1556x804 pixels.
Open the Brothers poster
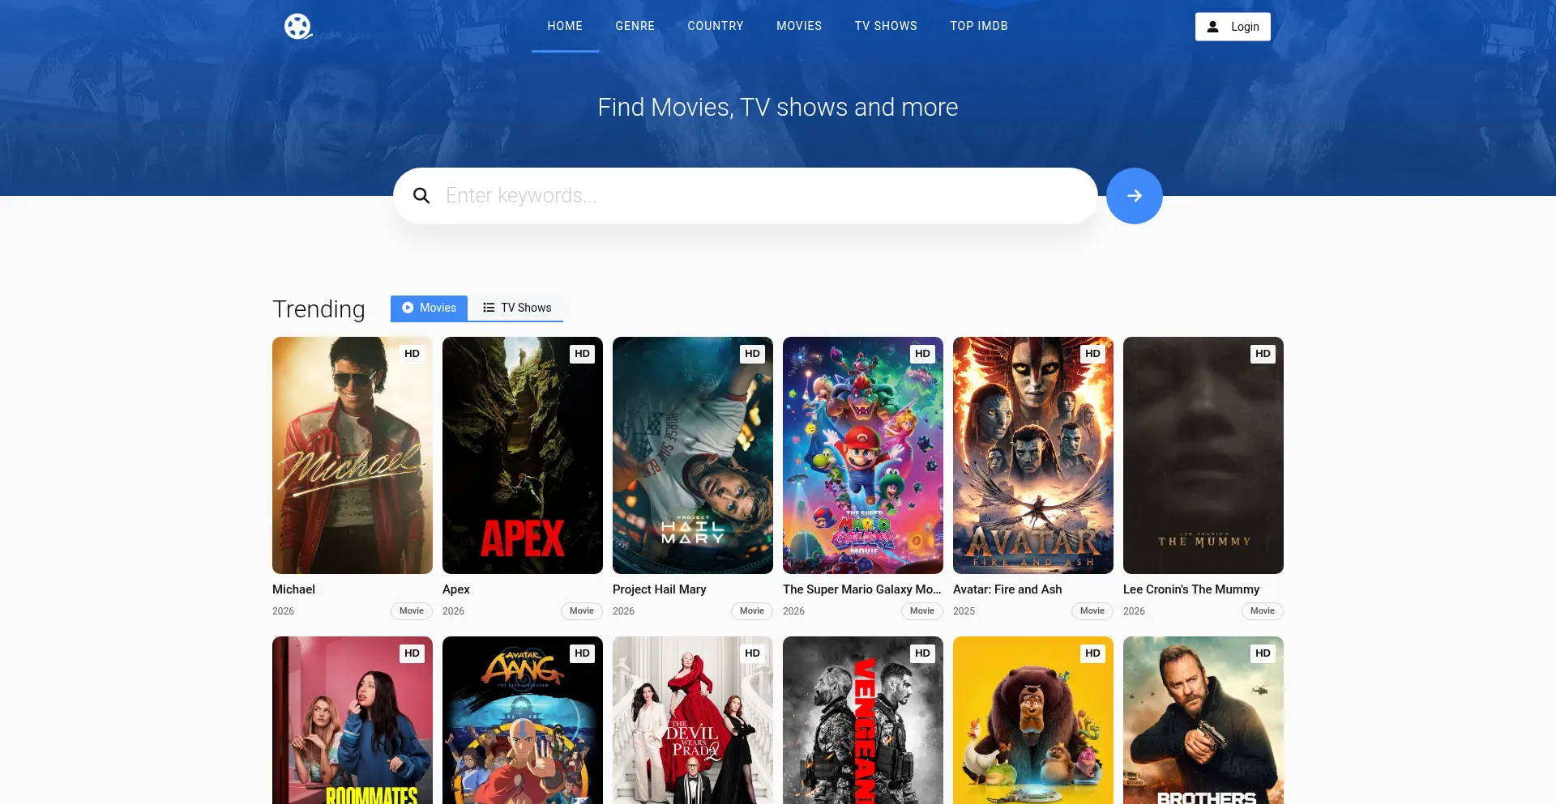[1203, 721]
